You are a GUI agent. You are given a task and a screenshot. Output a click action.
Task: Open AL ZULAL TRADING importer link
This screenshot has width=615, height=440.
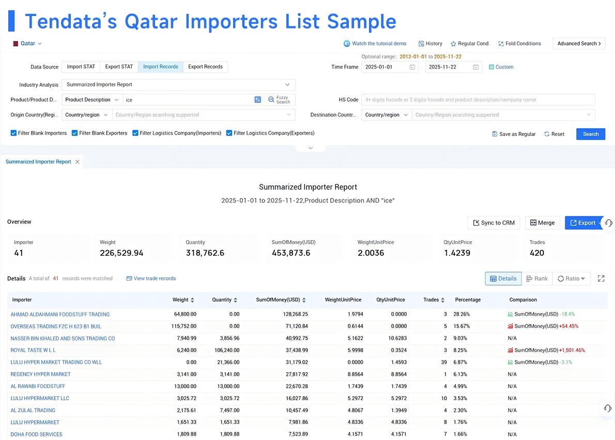tap(33, 410)
